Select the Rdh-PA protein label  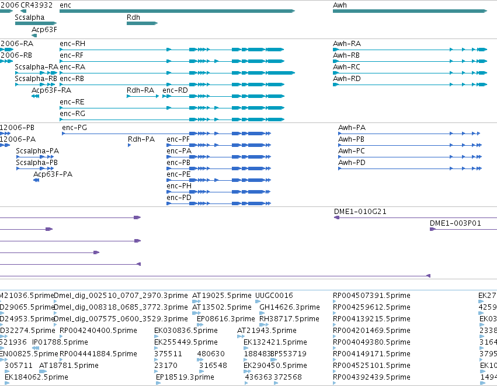[x=141, y=139]
